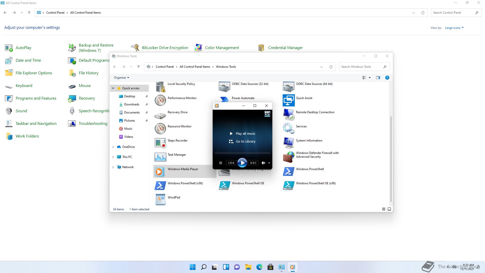Launch Quick Assist icon
This screenshot has width=485, height=273.
click(288, 100)
